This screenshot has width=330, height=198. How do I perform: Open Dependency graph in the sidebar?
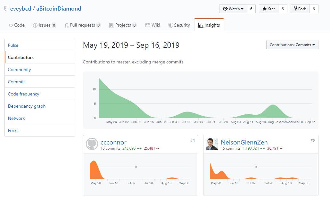pos(40,106)
